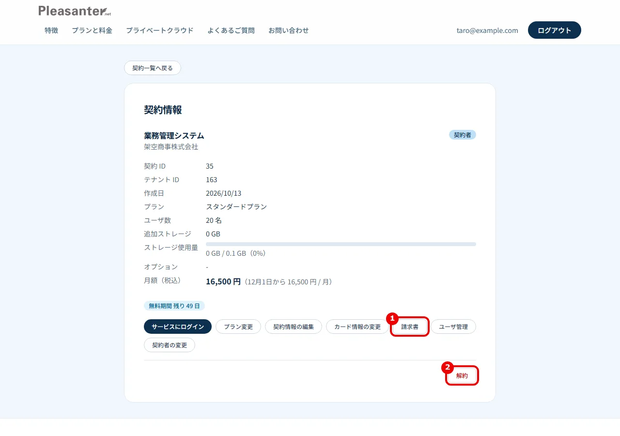Click the 追加ストレージ label
620x436 pixels.
click(168, 234)
